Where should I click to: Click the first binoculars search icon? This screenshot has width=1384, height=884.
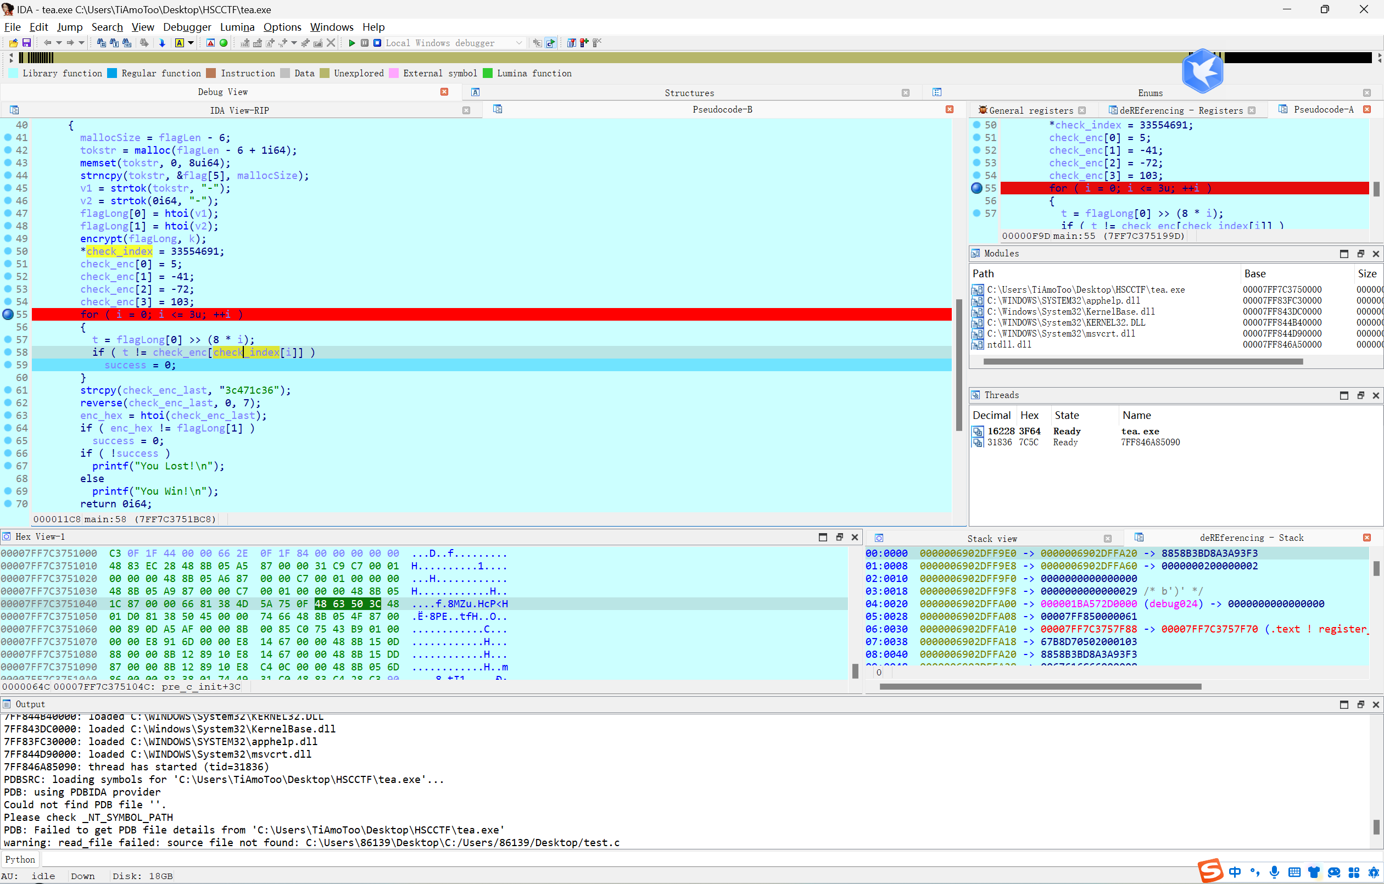coord(102,43)
